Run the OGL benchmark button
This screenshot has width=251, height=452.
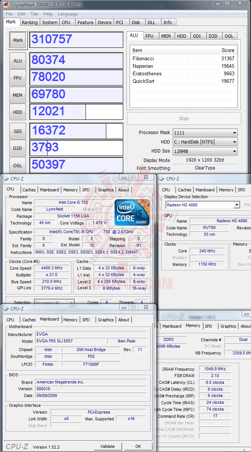point(18,165)
